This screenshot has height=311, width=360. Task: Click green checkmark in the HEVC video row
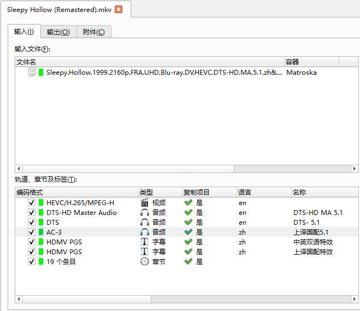[x=188, y=202]
